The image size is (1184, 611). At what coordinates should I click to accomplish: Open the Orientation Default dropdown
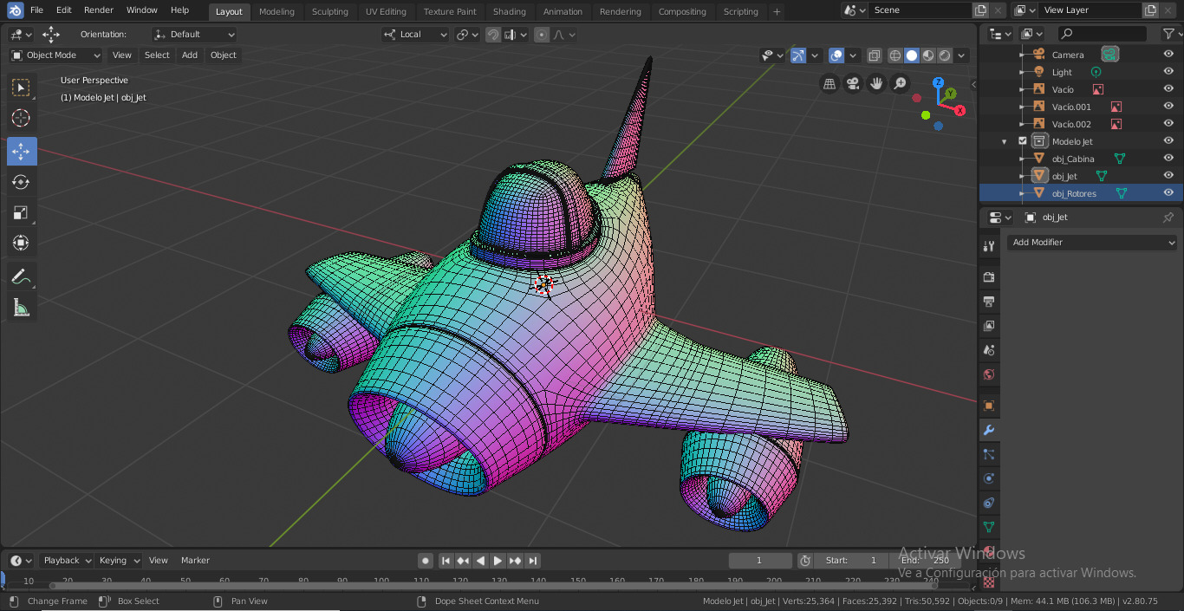coord(194,35)
